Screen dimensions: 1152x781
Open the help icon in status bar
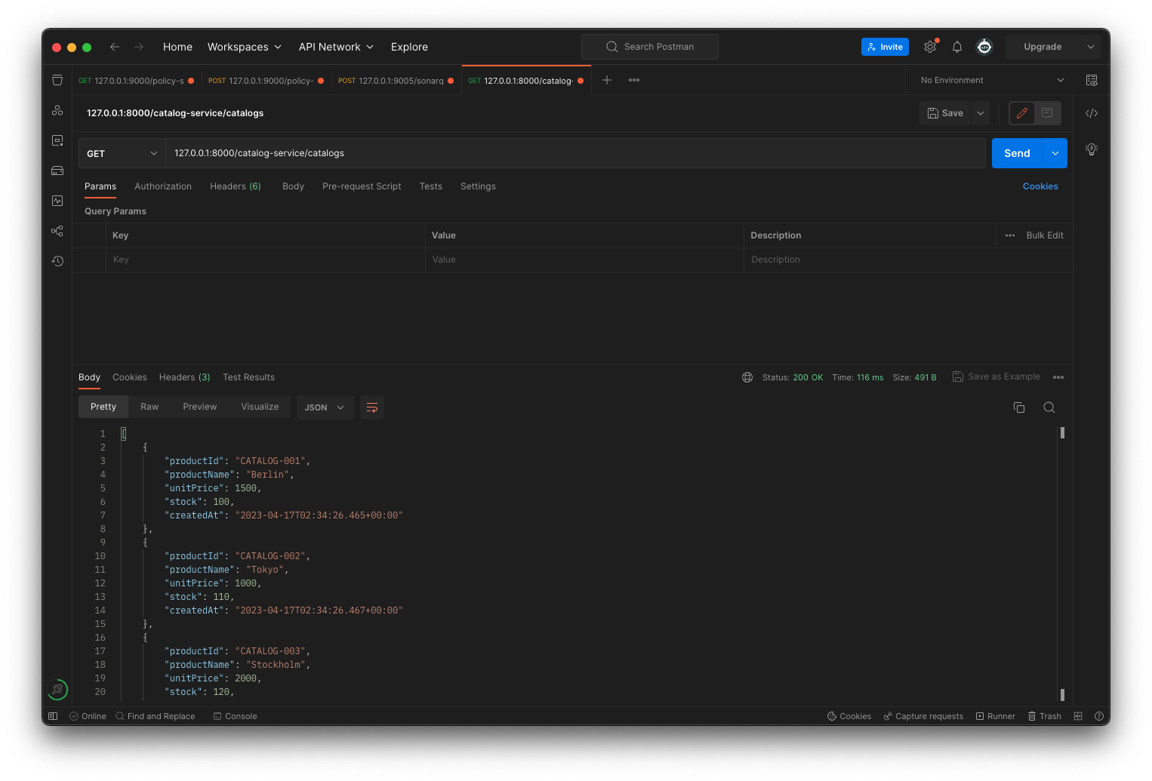1099,716
